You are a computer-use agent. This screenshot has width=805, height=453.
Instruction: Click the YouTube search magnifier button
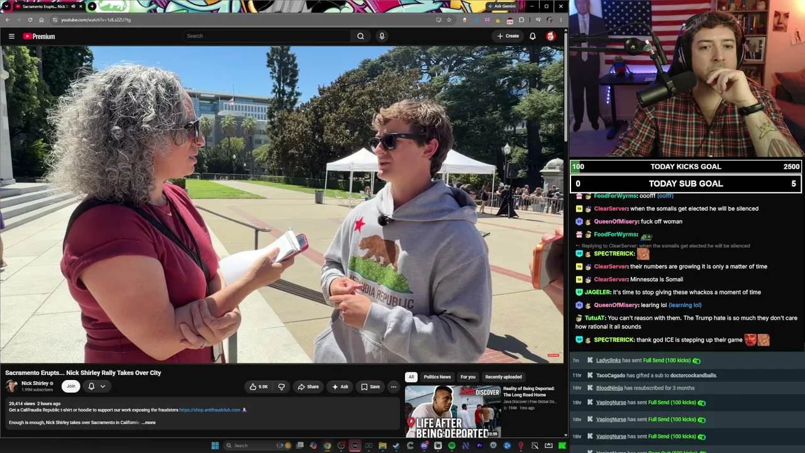360,36
